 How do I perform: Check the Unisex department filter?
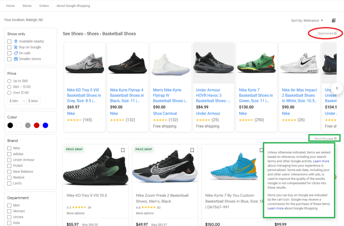point(9,217)
